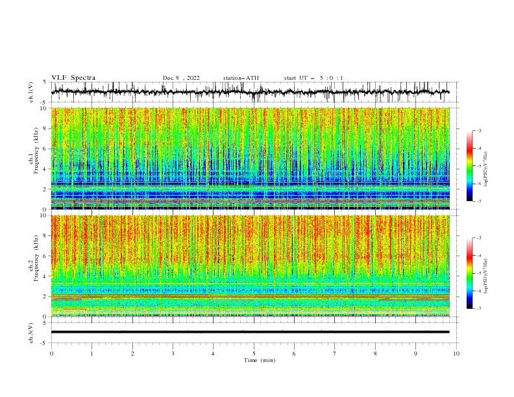
Task: Click the '-7' label on upper colorbar
Action: [479, 201]
